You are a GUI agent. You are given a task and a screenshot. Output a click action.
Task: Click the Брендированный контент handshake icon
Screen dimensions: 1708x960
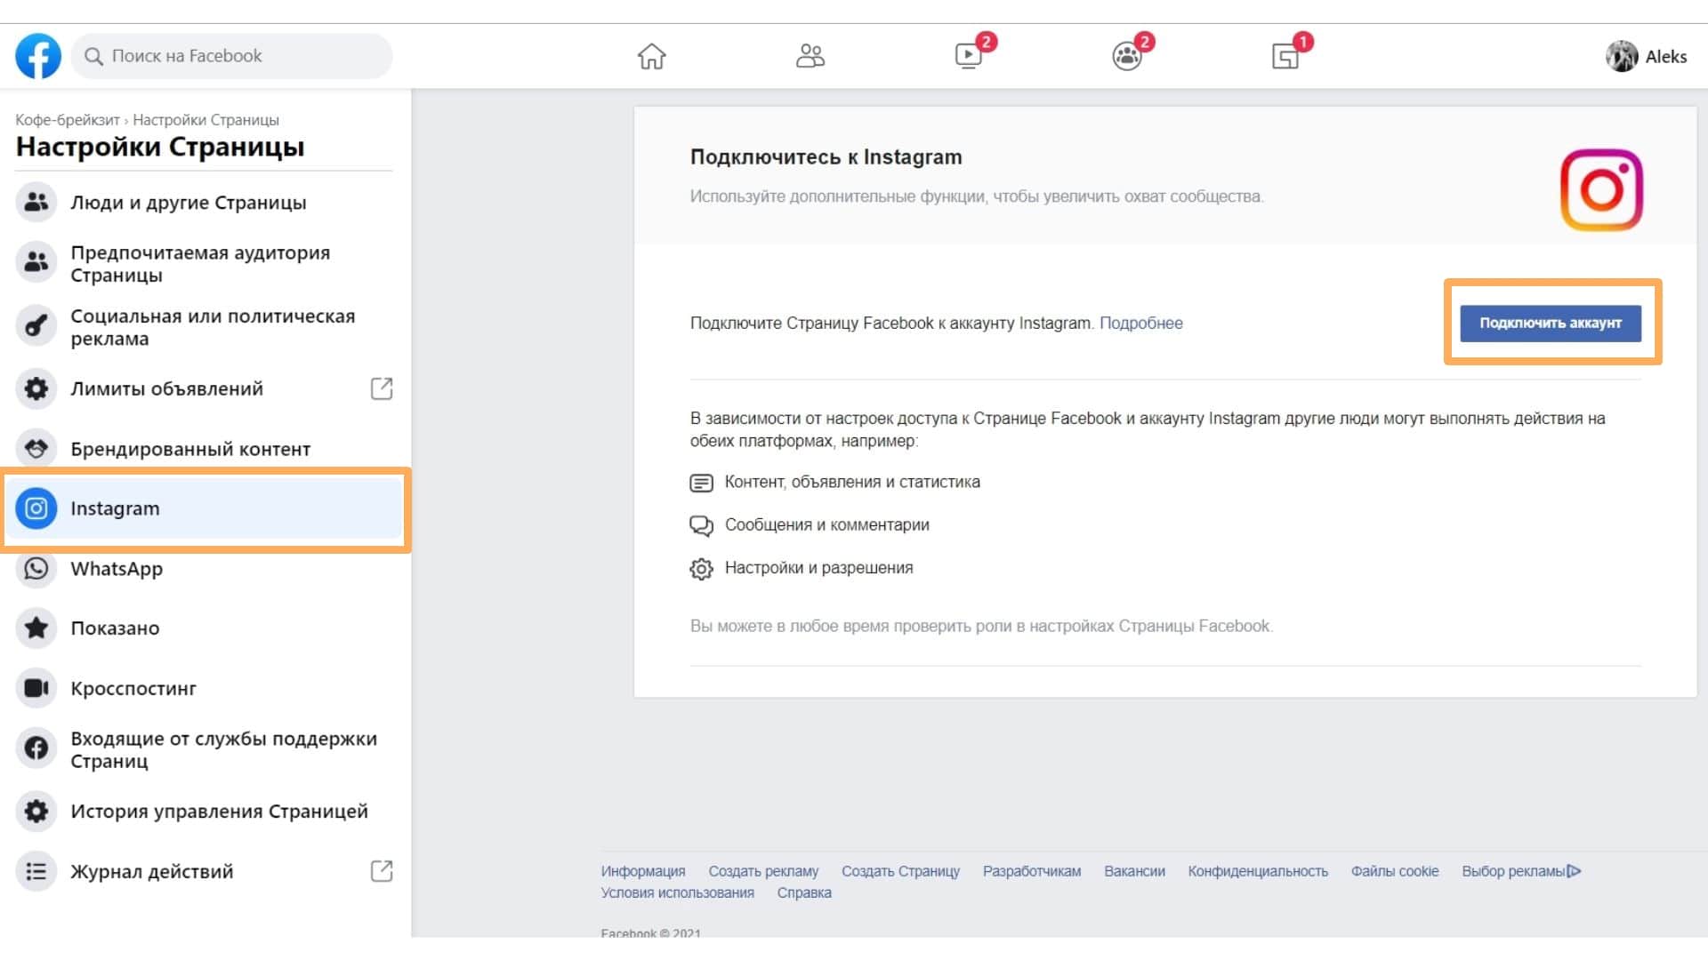[x=36, y=448]
